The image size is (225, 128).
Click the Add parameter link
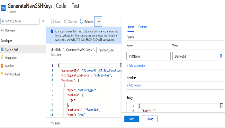pyautogui.click(x=136, y=66)
